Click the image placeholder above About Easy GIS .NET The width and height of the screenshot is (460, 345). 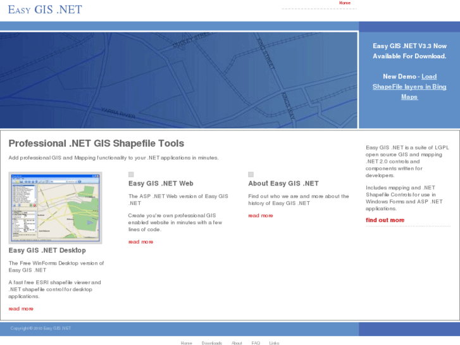click(251, 175)
